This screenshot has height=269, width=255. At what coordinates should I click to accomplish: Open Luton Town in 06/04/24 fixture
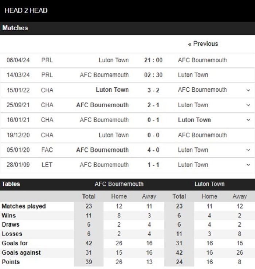click(x=114, y=60)
